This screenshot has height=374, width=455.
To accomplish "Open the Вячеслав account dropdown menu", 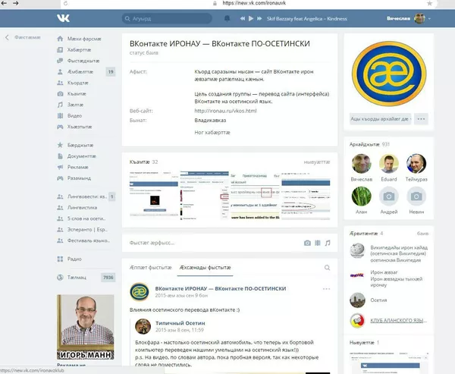I will (x=409, y=18).
